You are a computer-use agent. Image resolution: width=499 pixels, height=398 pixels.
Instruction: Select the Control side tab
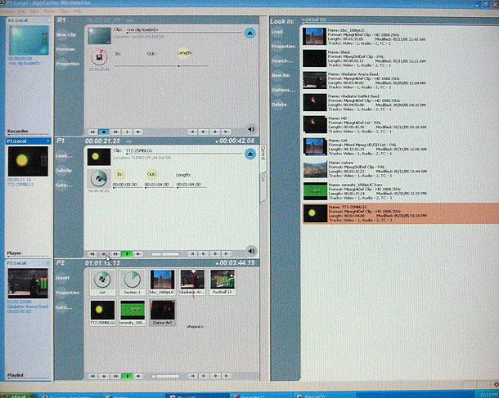[x=263, y=153]
